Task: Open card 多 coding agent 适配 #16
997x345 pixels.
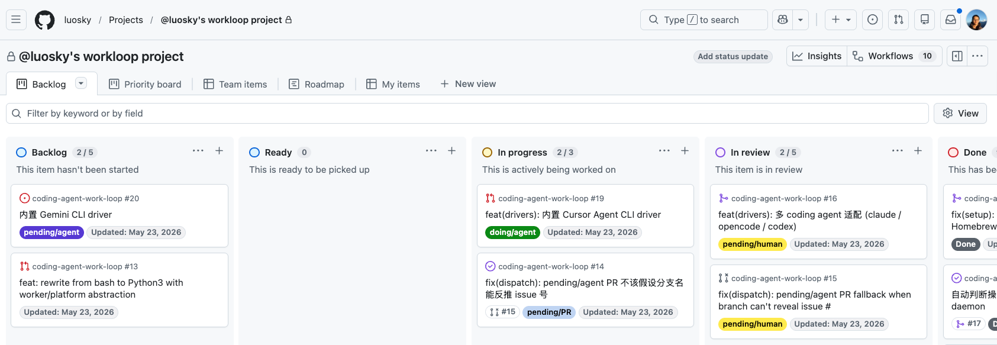Action: [x=810, y=221]
